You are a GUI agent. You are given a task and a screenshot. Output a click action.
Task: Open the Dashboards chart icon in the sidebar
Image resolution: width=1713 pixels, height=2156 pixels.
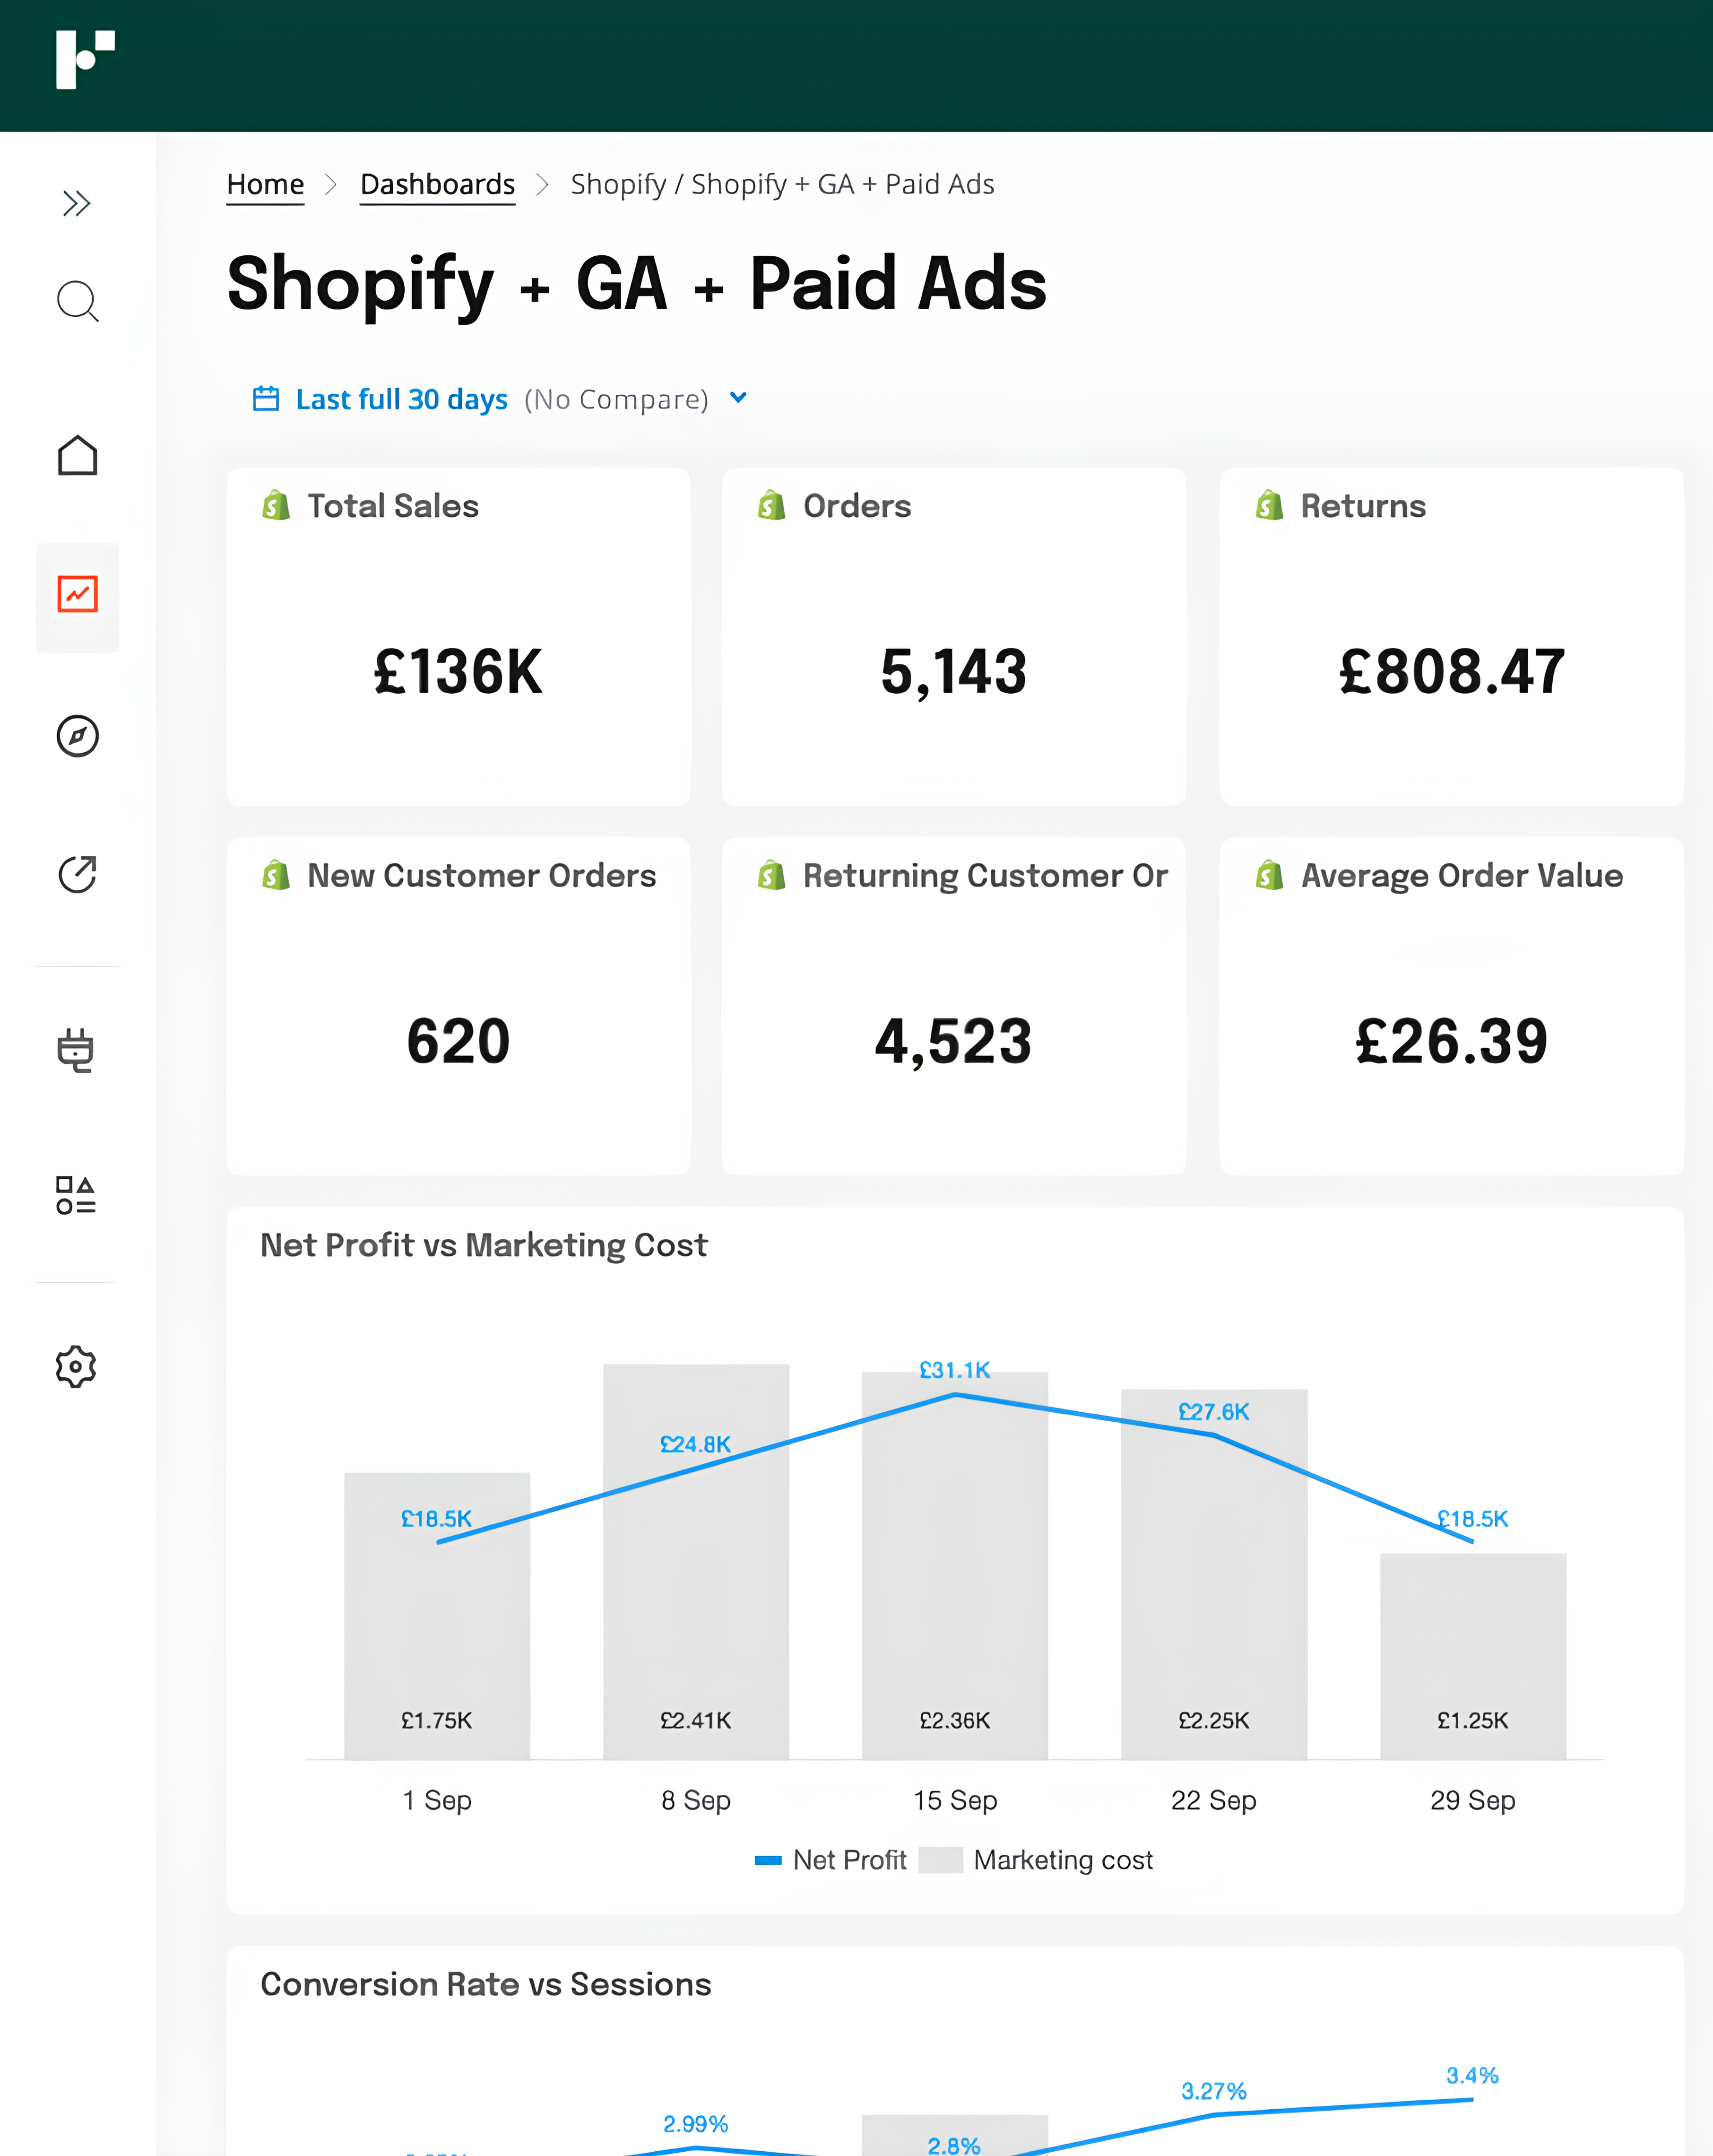(77, 595)
